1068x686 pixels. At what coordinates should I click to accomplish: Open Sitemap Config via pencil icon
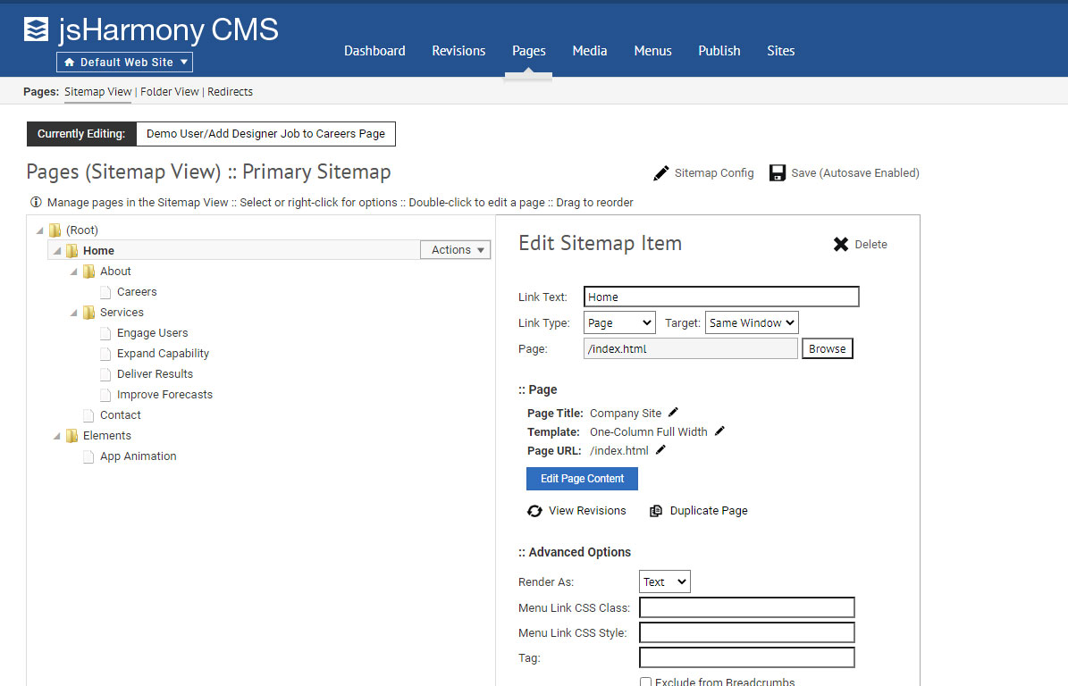pos(661,173)
